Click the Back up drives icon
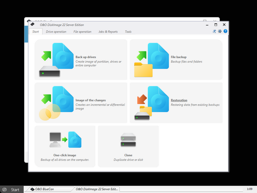The height and width of the screenshot is (193, 257). click(x=54, y=60)
